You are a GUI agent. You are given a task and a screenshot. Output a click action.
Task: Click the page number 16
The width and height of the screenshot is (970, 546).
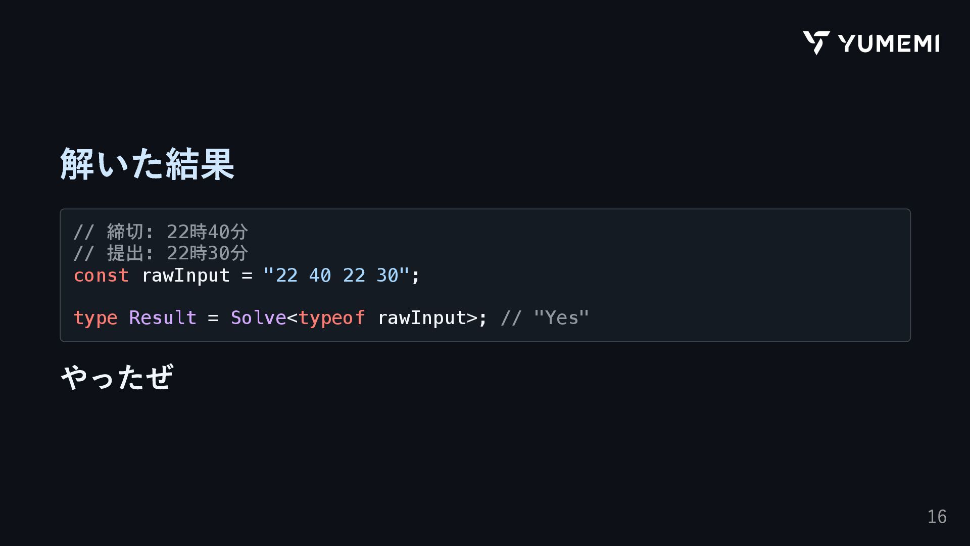(937, 517)
